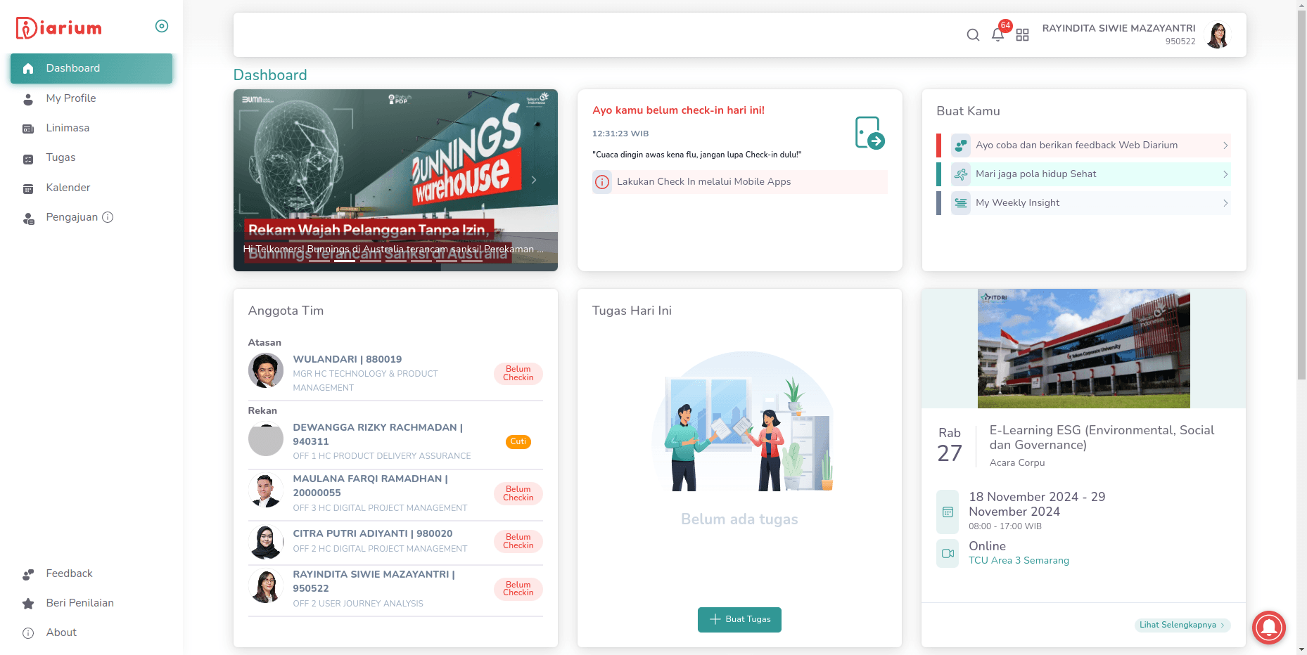Open notifications bell with 64 badge

pos(999,33)
